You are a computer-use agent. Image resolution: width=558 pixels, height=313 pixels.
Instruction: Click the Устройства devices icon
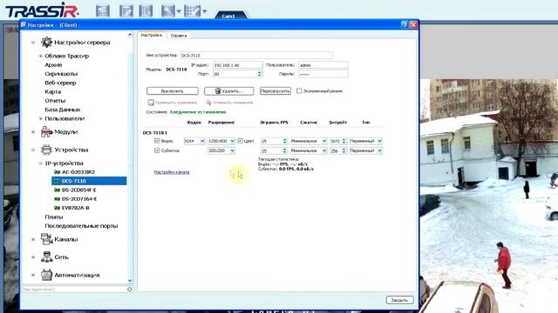click(x=46, y=150)
